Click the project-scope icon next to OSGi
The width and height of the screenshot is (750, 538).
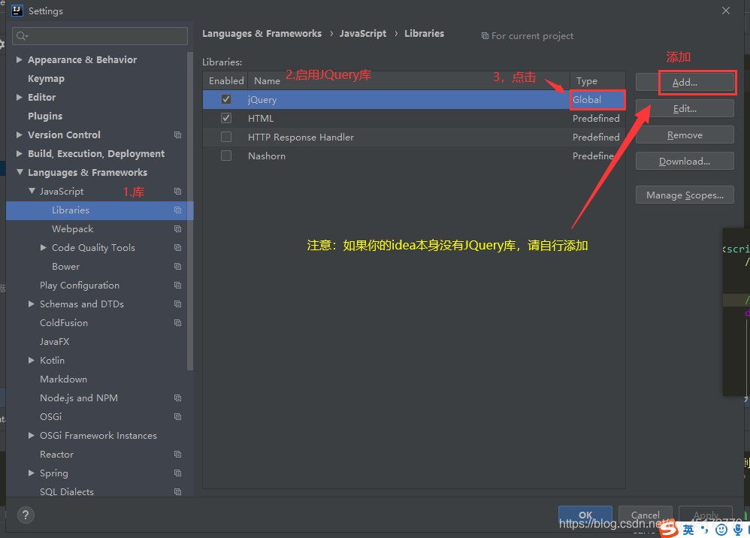tap(177, 416)
